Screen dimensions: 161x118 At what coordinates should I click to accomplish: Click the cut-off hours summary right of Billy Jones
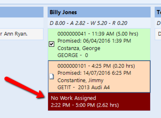(159, 23)
